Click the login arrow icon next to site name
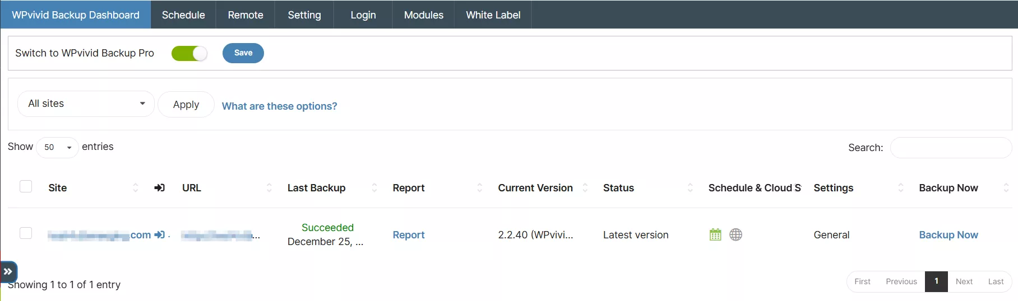The image size is (1018, 301). click(160, 235)
